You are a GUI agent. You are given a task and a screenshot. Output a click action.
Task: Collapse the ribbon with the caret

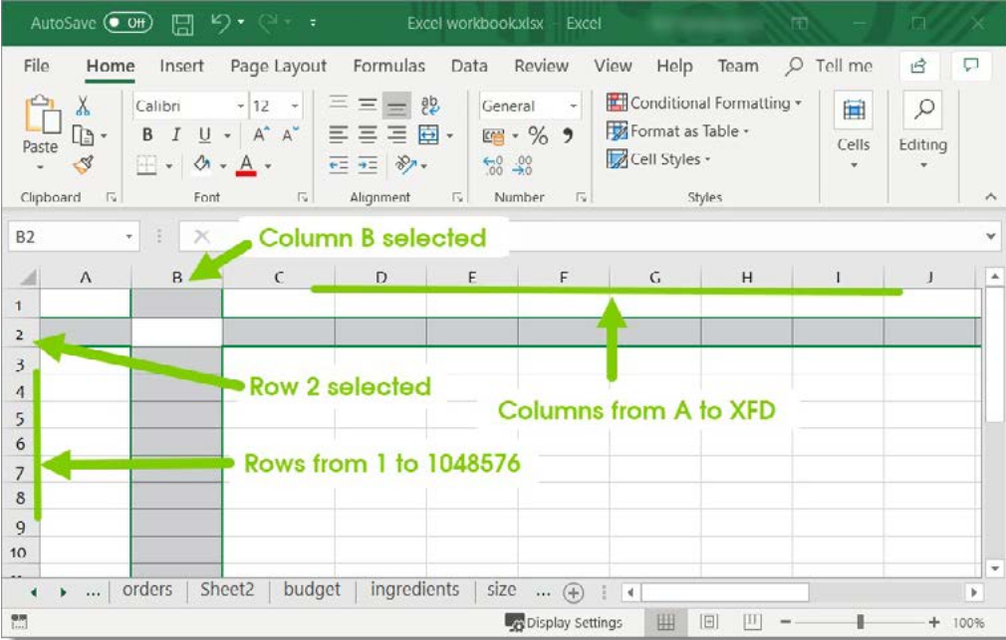(991, 197)
